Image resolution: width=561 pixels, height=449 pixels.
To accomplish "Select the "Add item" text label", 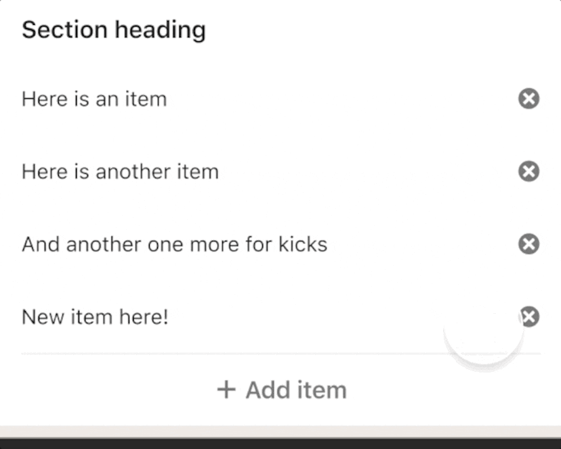I will pyautogui.click(x=296, y=389).
